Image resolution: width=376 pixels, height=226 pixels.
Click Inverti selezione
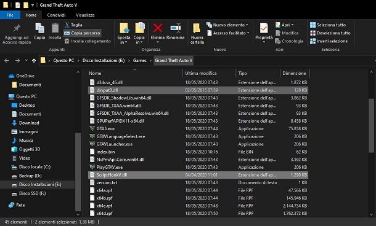coord(329,41)
